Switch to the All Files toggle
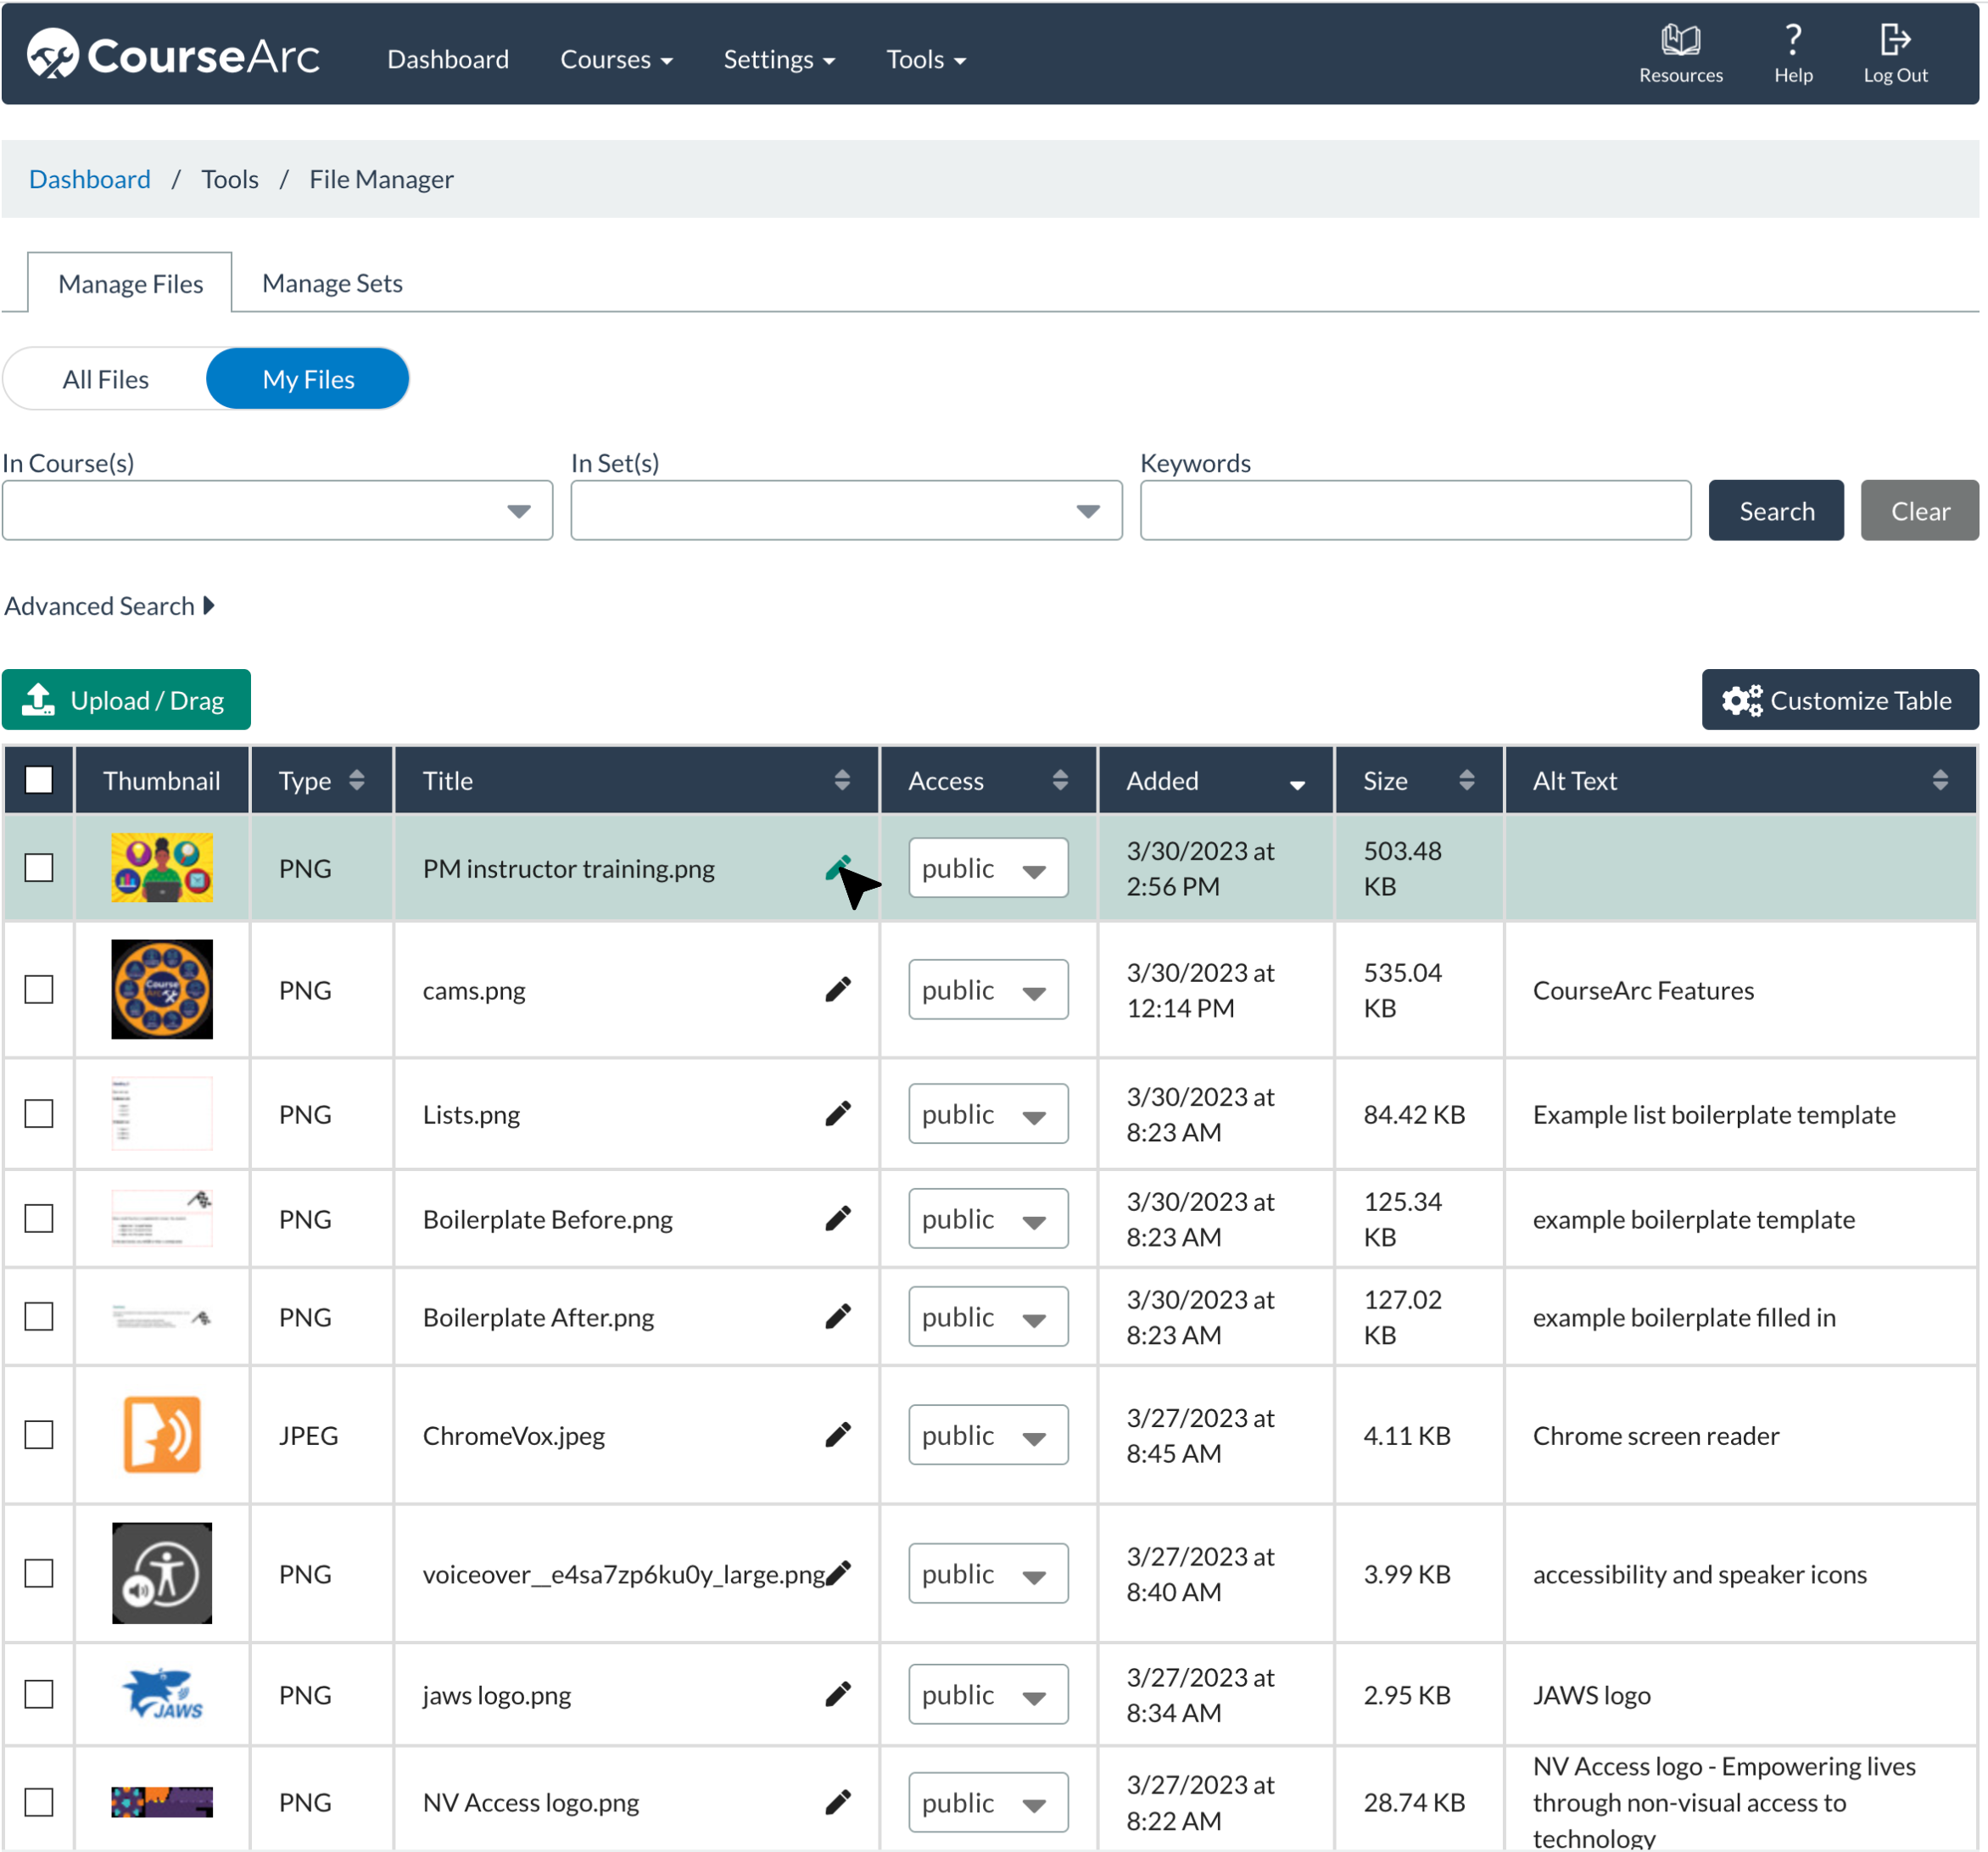This screenshot has height=1852, width=1988. tap(105, 379)
